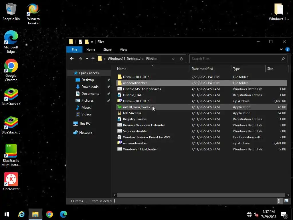Select the Dism++10.1.1002.1 file folder
Image resolution: width=293 pixels, height=220 pixels.
coord(201,77)
